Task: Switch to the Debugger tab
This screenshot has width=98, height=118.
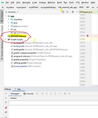Action: (15, 93)
